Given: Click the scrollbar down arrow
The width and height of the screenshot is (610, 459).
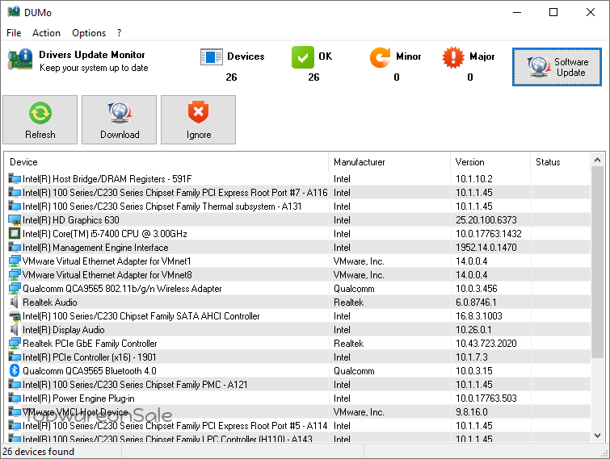Looking at the screenshot, I should coord(598,436).
